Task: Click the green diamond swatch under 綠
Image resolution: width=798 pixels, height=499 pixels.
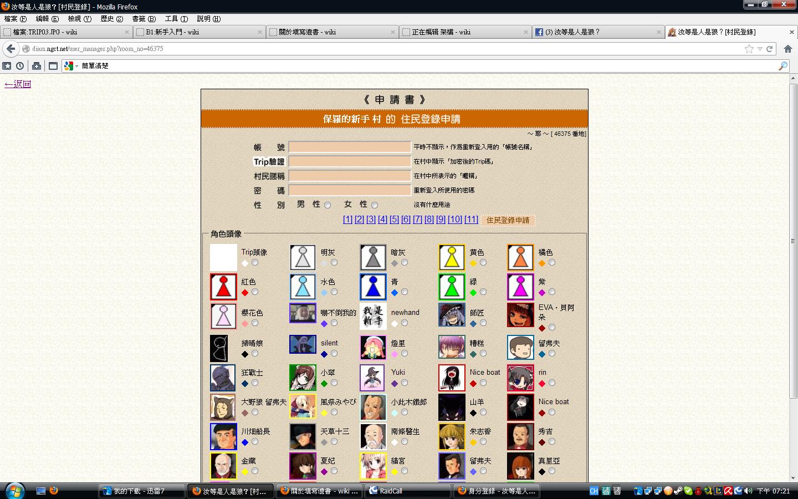Action: pos(473,293)
